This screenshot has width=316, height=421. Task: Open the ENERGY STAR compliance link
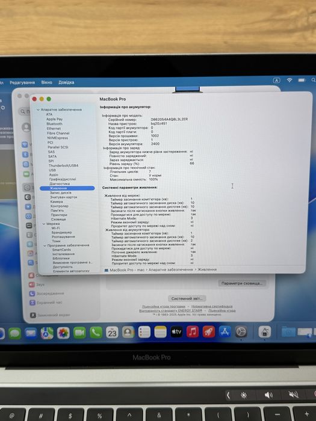pyautogui.click(x=170, y=311)
